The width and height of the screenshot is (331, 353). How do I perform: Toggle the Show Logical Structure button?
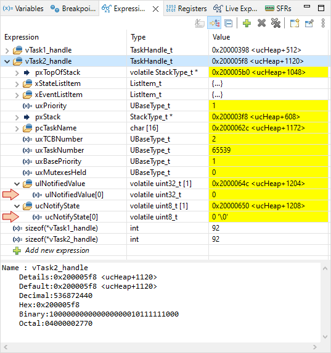coord(215,23)
